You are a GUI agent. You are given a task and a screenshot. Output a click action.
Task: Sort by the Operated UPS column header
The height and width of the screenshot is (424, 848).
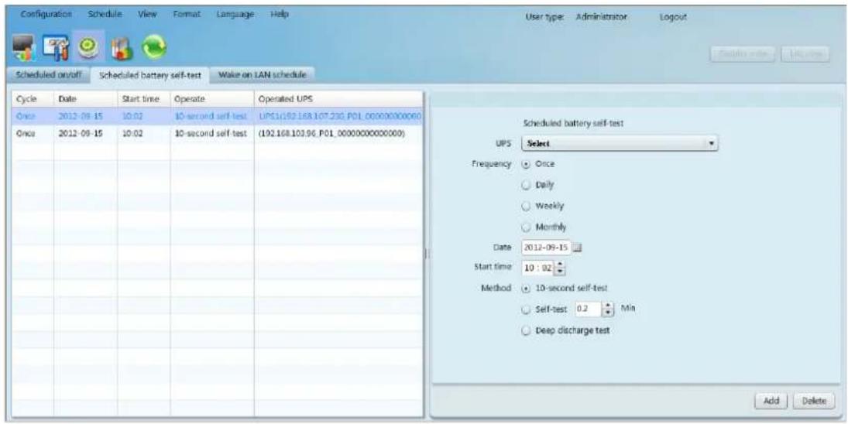[x=338, y=98]
